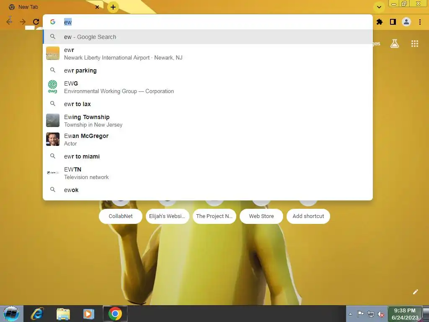Open the profile avatar menu
The height and width of the screenshot is (322, 429).
[406, 22]
